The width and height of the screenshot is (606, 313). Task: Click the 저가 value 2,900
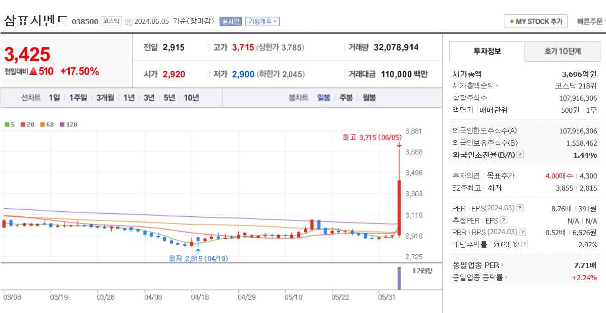tap(243, 74)
